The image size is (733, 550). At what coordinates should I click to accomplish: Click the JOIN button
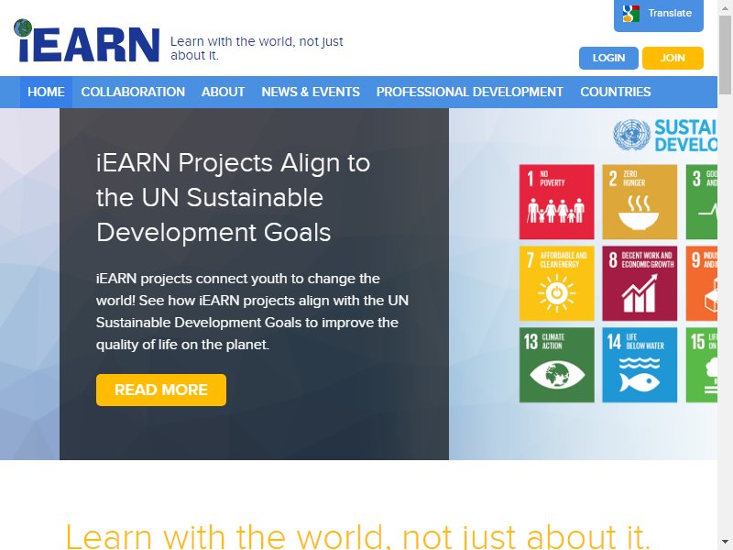673,58
